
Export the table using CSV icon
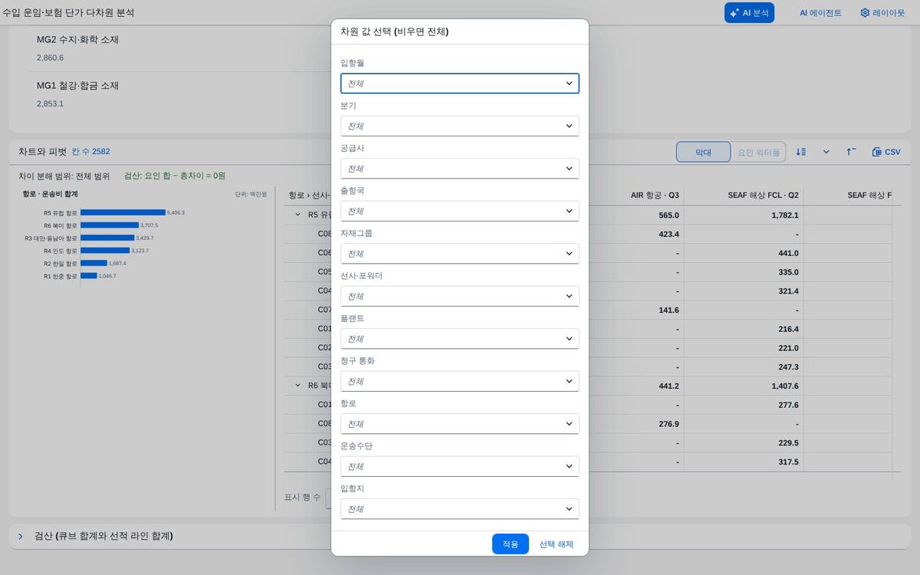pos(886,152)
